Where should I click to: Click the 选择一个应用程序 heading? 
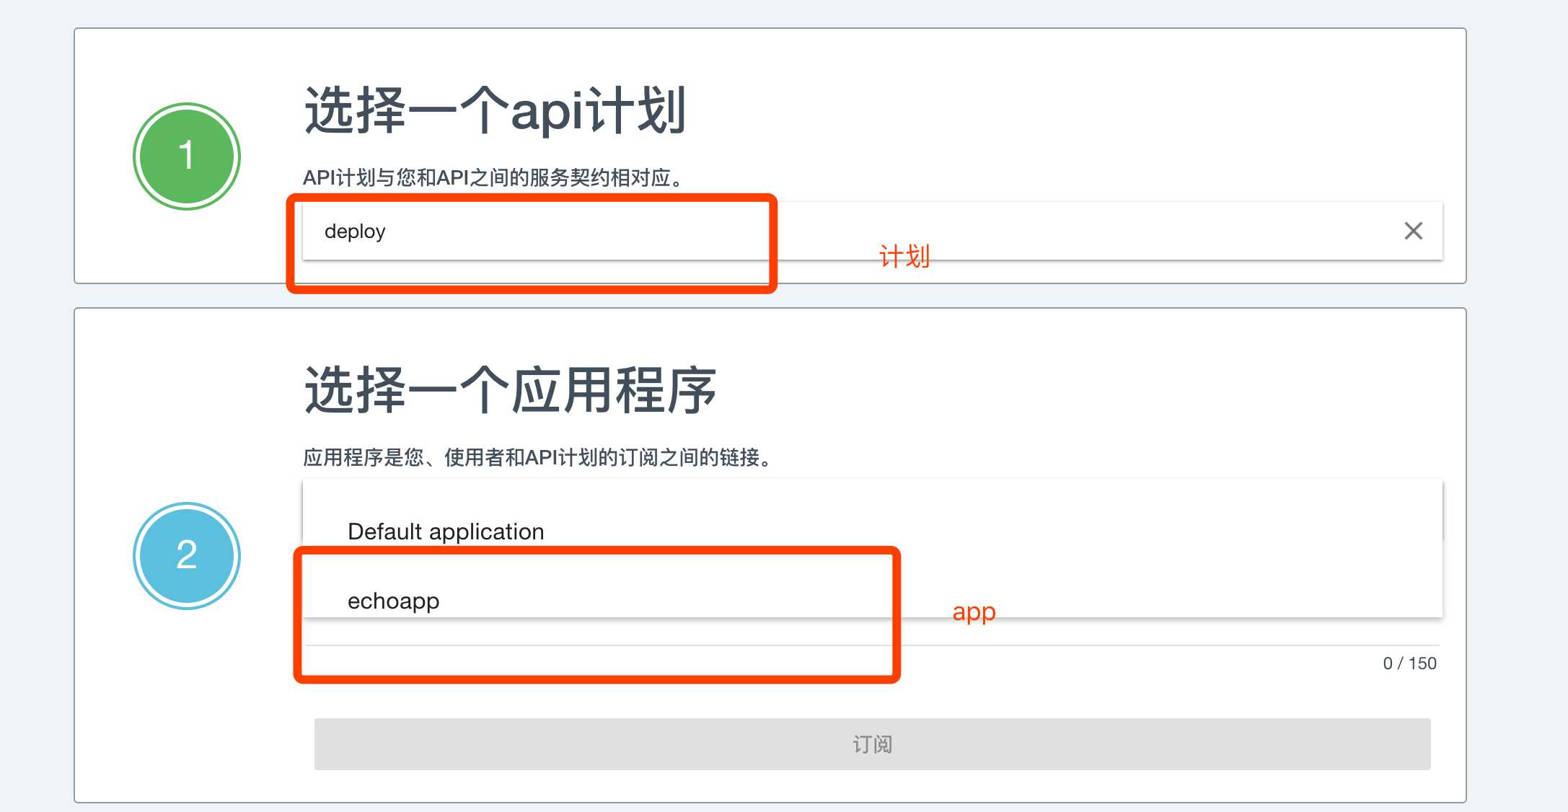tap(510, 390)
